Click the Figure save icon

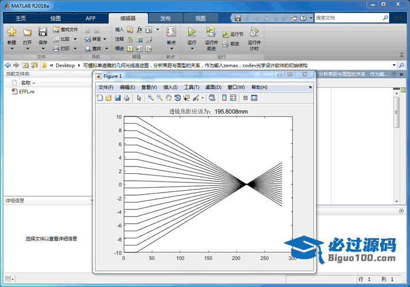118,98
